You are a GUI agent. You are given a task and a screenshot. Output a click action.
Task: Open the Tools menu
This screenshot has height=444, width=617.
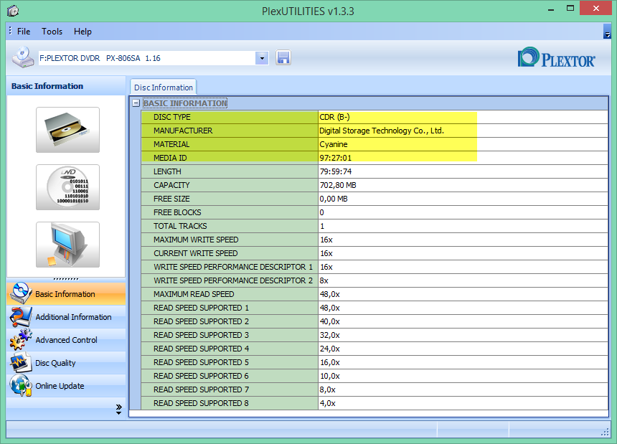[52, 32]
